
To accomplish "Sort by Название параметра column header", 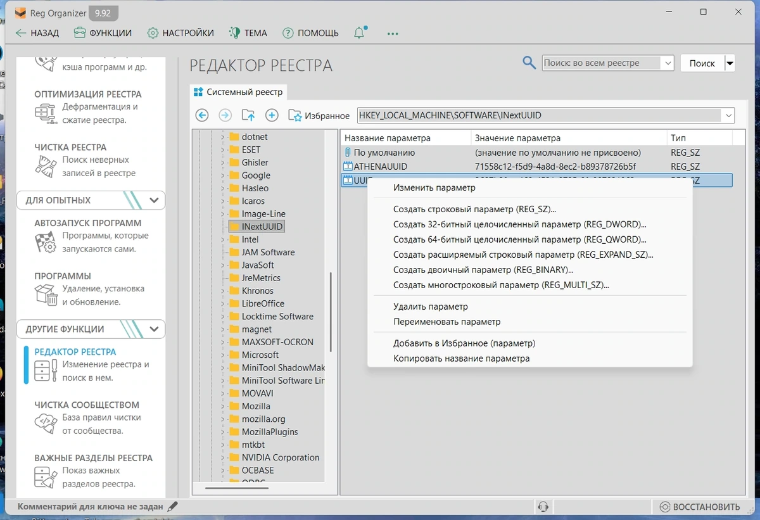I will coord(406,137).
